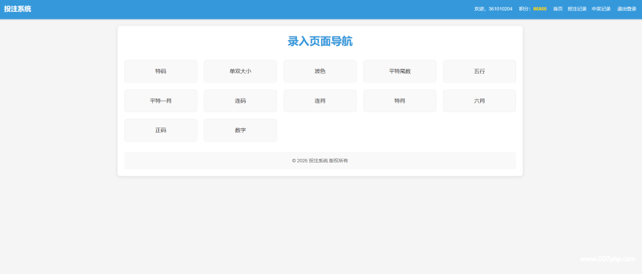Open the 单双大小 entry page
The width and height of the screenshot is (642, 274).
240,71
